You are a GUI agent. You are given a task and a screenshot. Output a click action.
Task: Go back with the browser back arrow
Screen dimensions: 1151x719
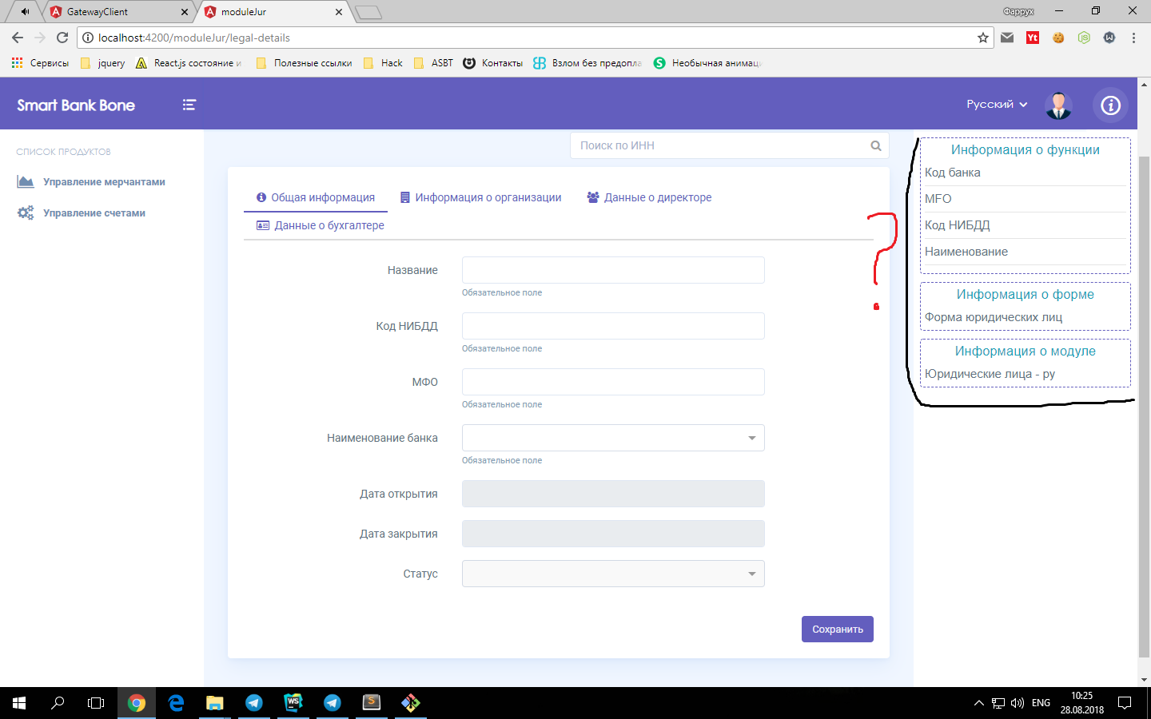[18, 38]
